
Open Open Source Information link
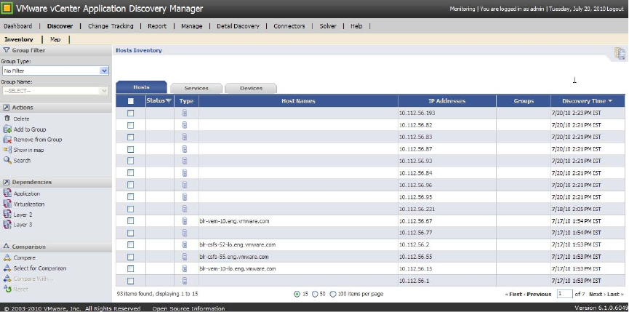click(188, 308)
